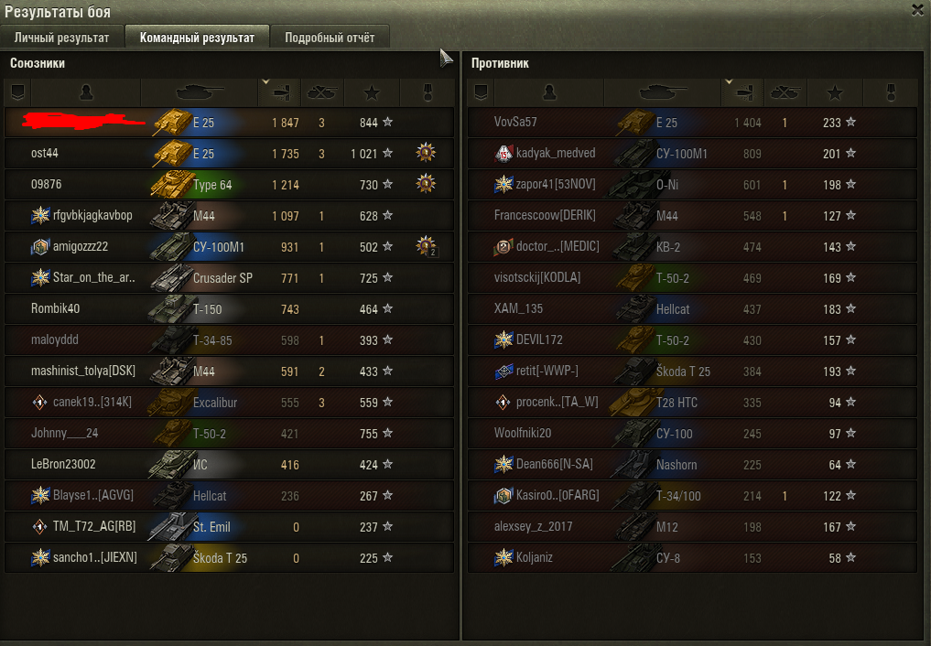Click Kasiro0..[0FARG] badge icon
Viewport: 931px width, 646px height.
(503, 495)
